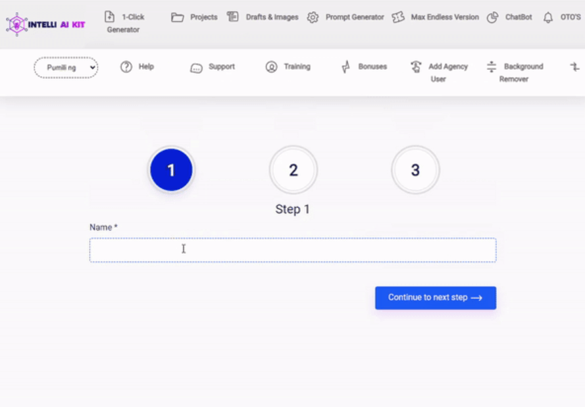
Task: Open the Training resources
Action: (x=270, y=67)
